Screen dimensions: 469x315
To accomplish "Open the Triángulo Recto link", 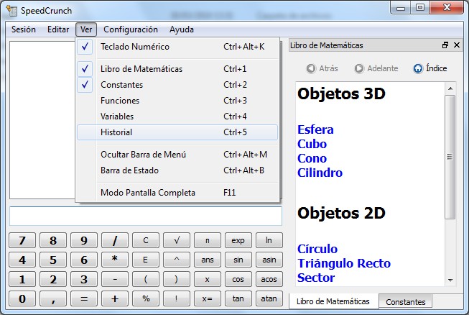I will point(344,263).
